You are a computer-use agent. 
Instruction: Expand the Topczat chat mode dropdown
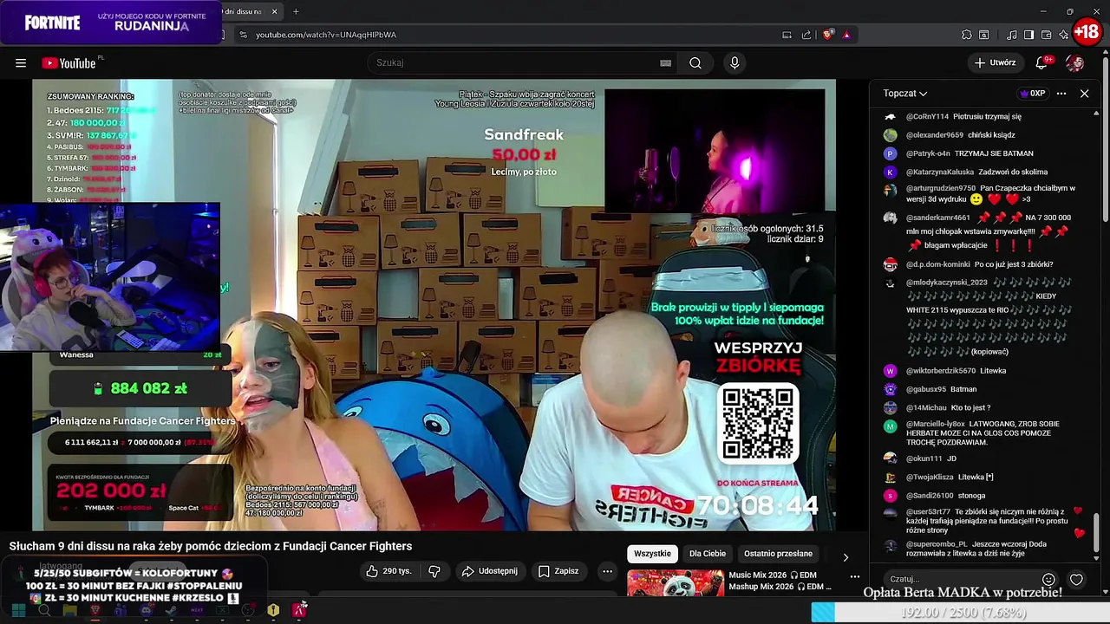point(905,94)
